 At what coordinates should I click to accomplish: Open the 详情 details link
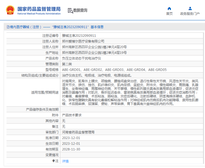65,161
